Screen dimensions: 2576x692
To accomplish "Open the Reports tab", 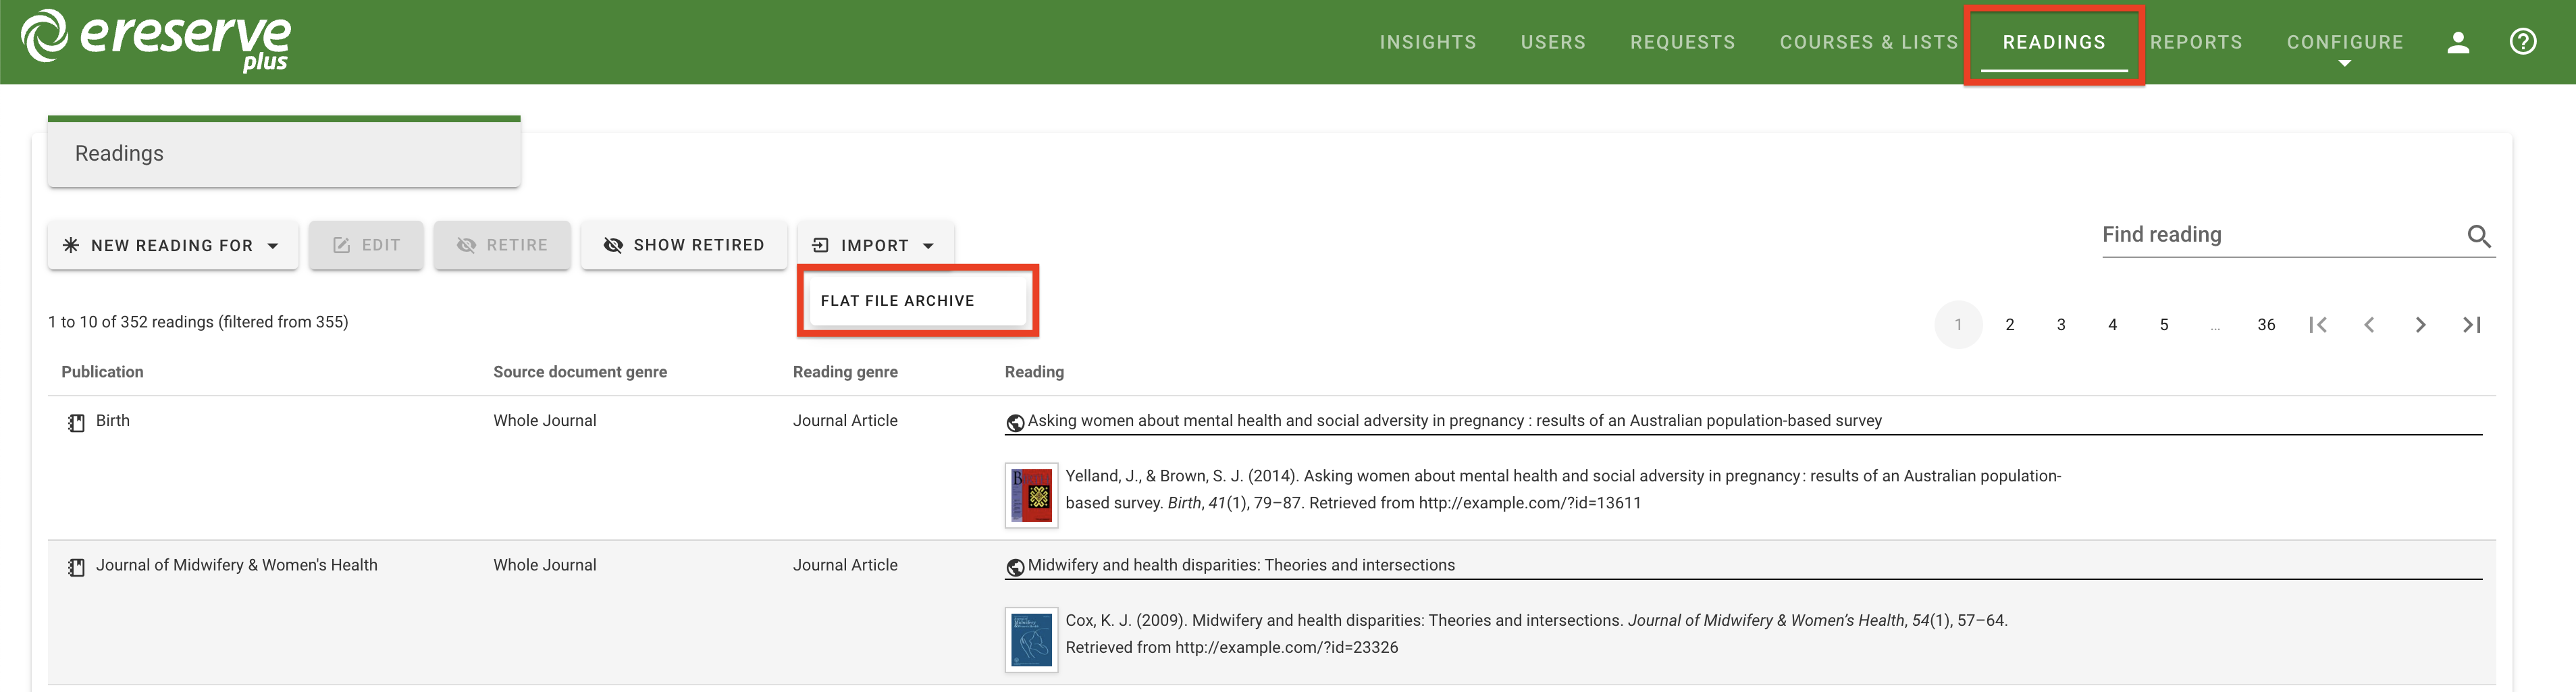I will click(x=2196, y=43).
